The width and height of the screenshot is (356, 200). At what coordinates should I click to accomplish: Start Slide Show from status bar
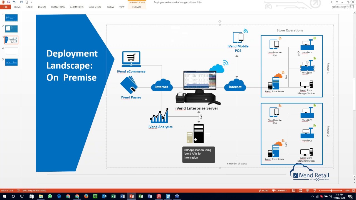tap(315, 191)
